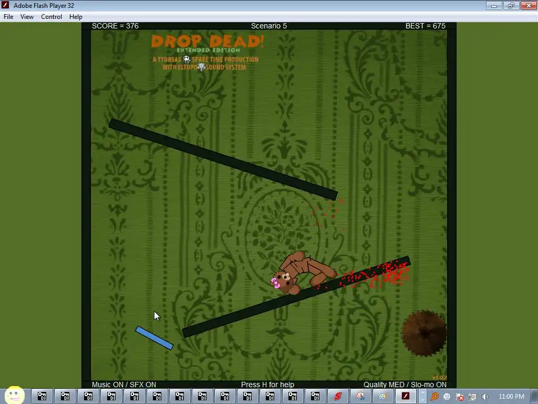This screenshot has width=538, height=404.
Task: Open the taskbar app with blue-stand icon
Action: point(360,396)
